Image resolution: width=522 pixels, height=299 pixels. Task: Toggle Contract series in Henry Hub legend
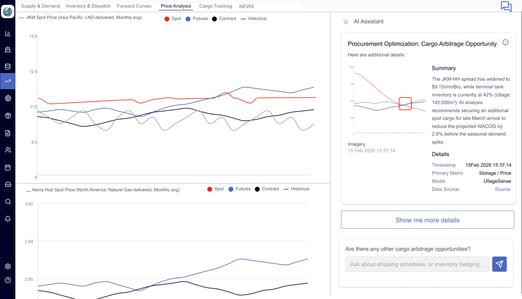click(x=267, y=189)
